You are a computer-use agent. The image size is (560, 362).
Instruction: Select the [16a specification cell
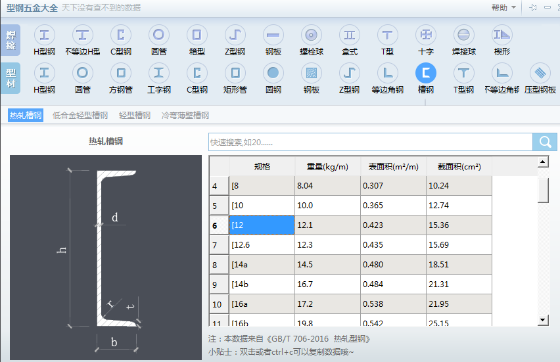(262, 304)
